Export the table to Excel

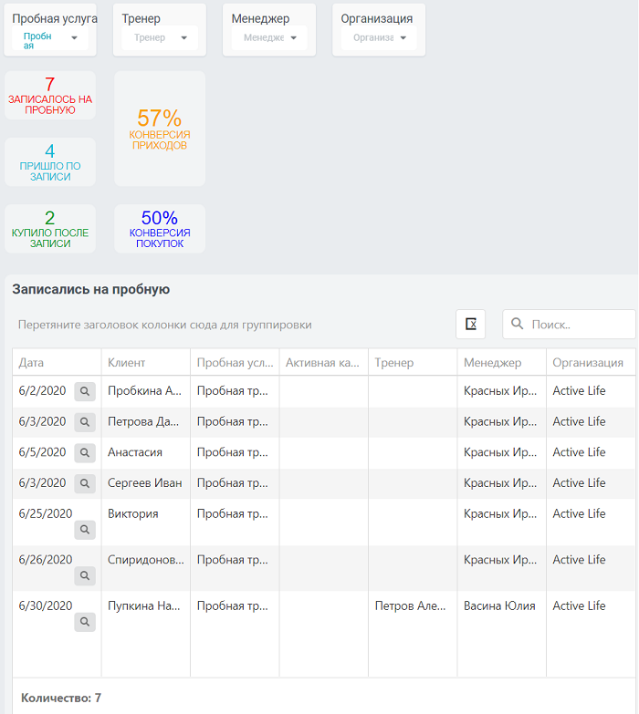(x=471, y=325)
